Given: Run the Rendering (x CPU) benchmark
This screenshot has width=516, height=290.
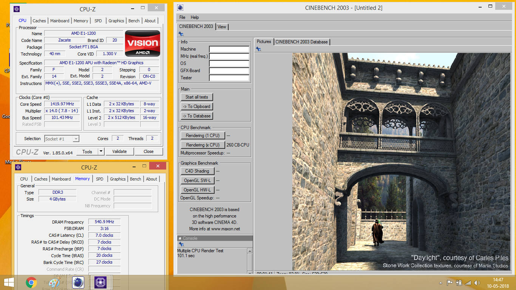Looking at the screenshot, I should [x=203, y=145].
